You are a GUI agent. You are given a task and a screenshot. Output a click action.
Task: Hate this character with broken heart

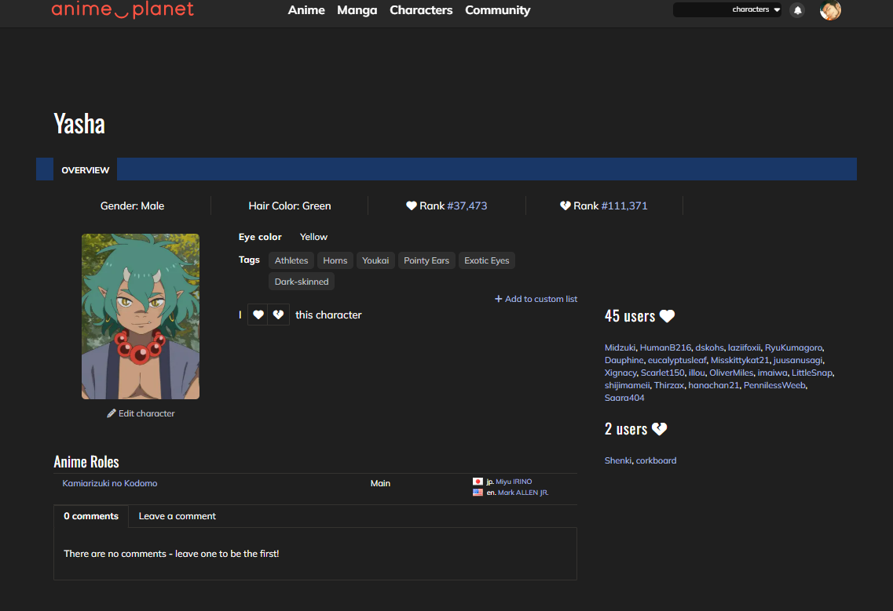[279, 315]
